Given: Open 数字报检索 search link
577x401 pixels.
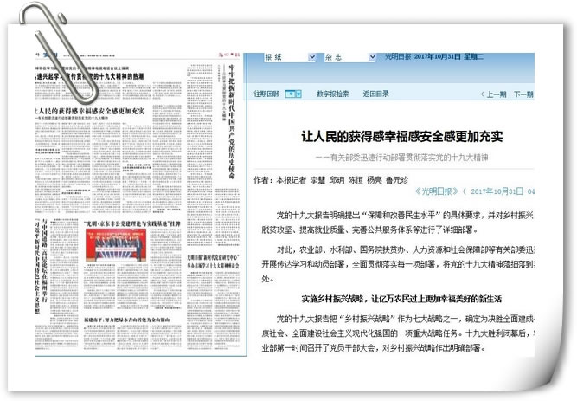Looking at the screenshot, I should tap(332, 94).
